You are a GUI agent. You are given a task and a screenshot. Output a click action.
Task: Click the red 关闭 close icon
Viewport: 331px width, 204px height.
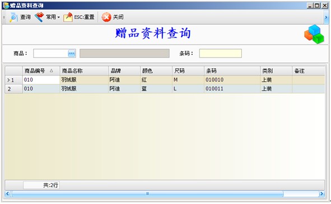point(106,17)
